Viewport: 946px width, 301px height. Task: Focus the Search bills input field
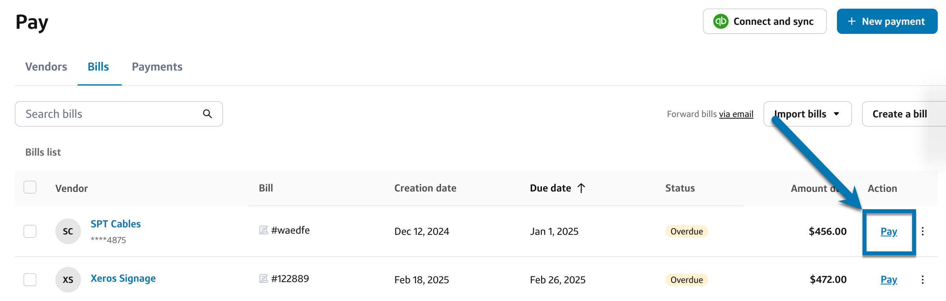coord(110,114)
